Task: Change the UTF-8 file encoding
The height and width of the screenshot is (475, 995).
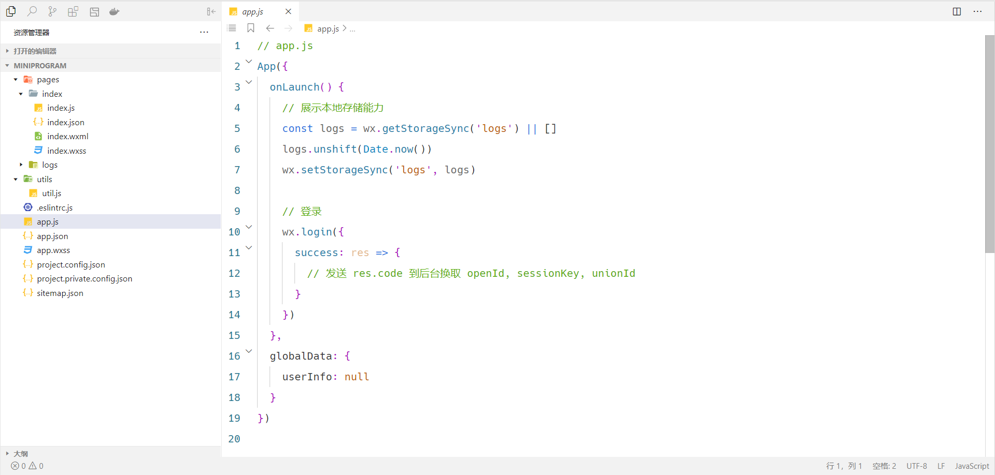Action: click(917, 466)
